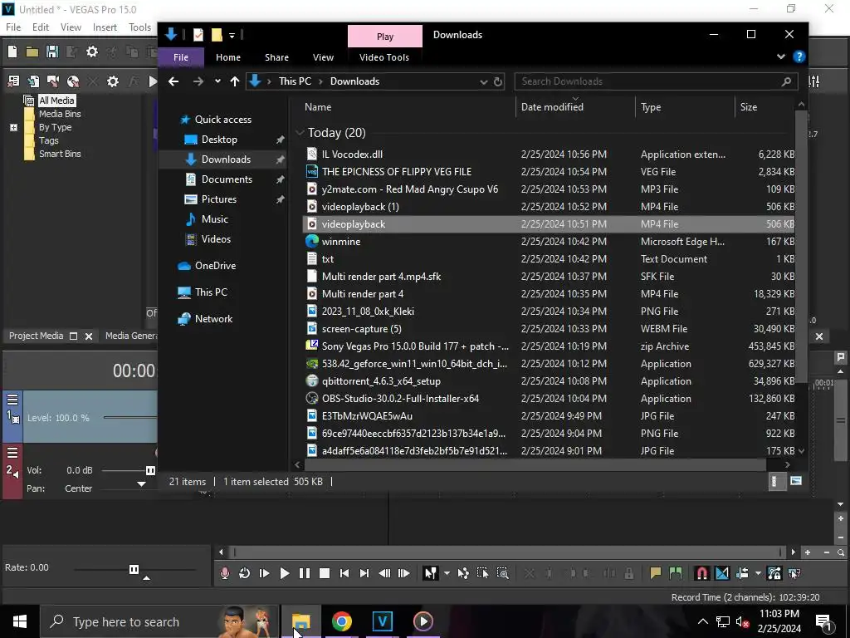850x638 pixels.
Task: Open VEGAS project properties gear in main toolbar
Action: point(92,52)
